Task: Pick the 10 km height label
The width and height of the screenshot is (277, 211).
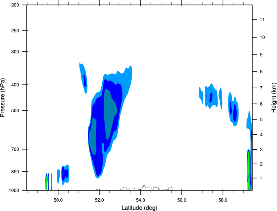Action: (262, 37)
